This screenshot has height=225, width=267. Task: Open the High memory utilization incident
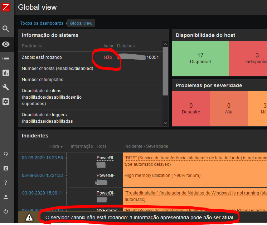pos(162,175)
